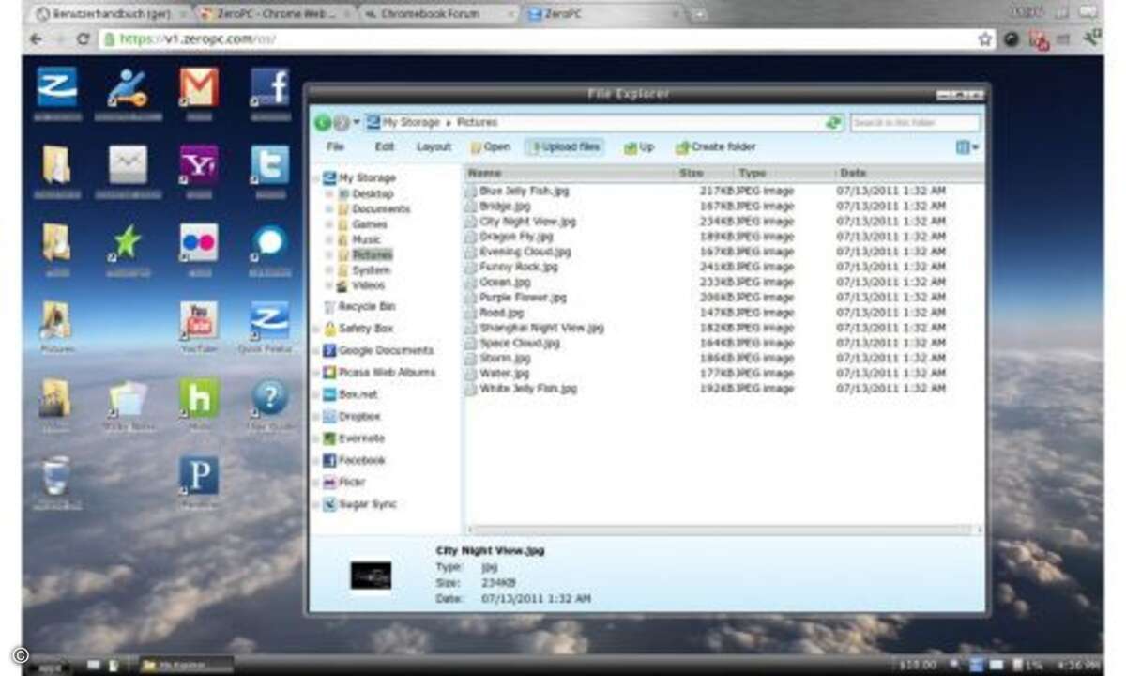Bookmark page with the Chrome star icon
This screenshot has height=676, width=1126.
click(x=985, y=39)
